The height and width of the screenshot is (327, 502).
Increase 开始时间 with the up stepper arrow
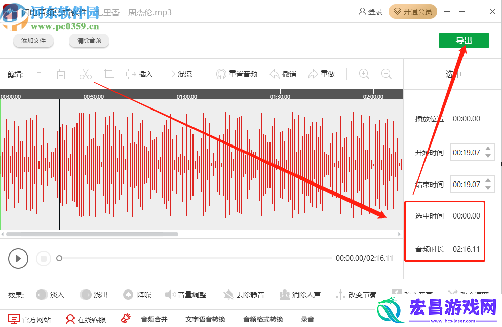[x=488, y=149]
